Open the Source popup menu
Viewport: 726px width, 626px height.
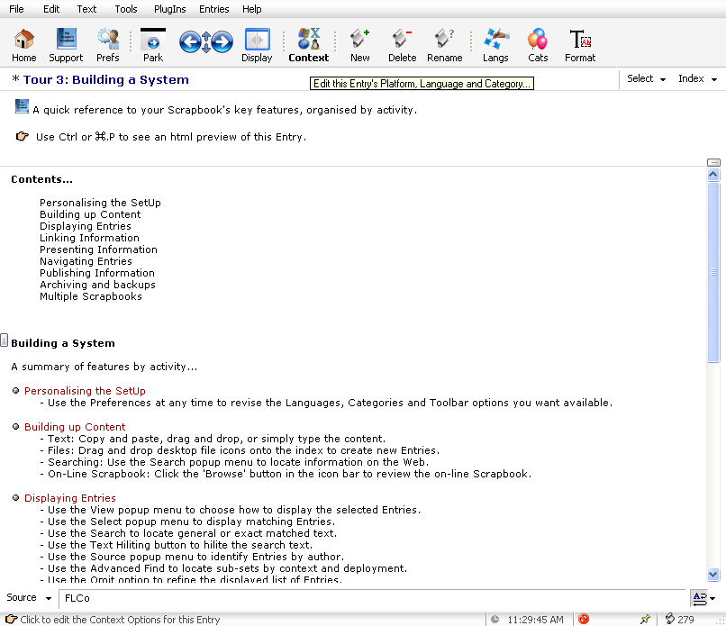[29, 598]
